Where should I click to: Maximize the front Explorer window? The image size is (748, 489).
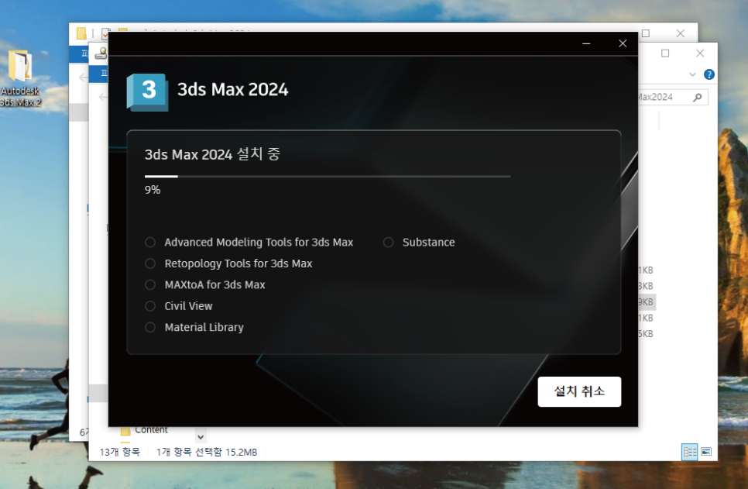pos(665,53)
